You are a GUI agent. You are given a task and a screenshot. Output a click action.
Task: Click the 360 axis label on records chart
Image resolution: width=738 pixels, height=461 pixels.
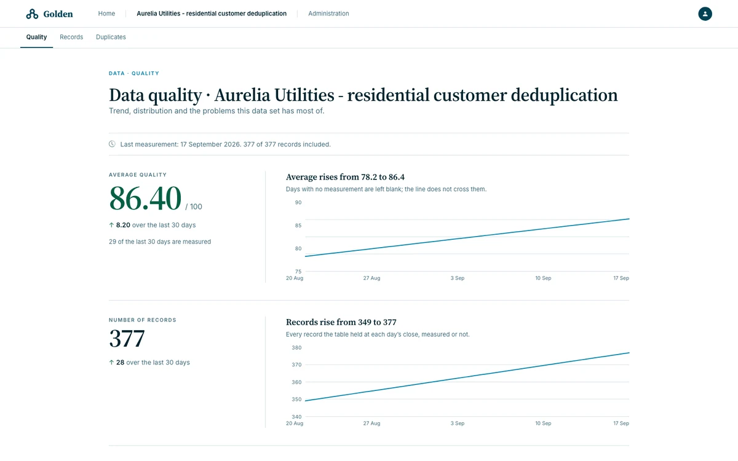click(x=296, y=382)
